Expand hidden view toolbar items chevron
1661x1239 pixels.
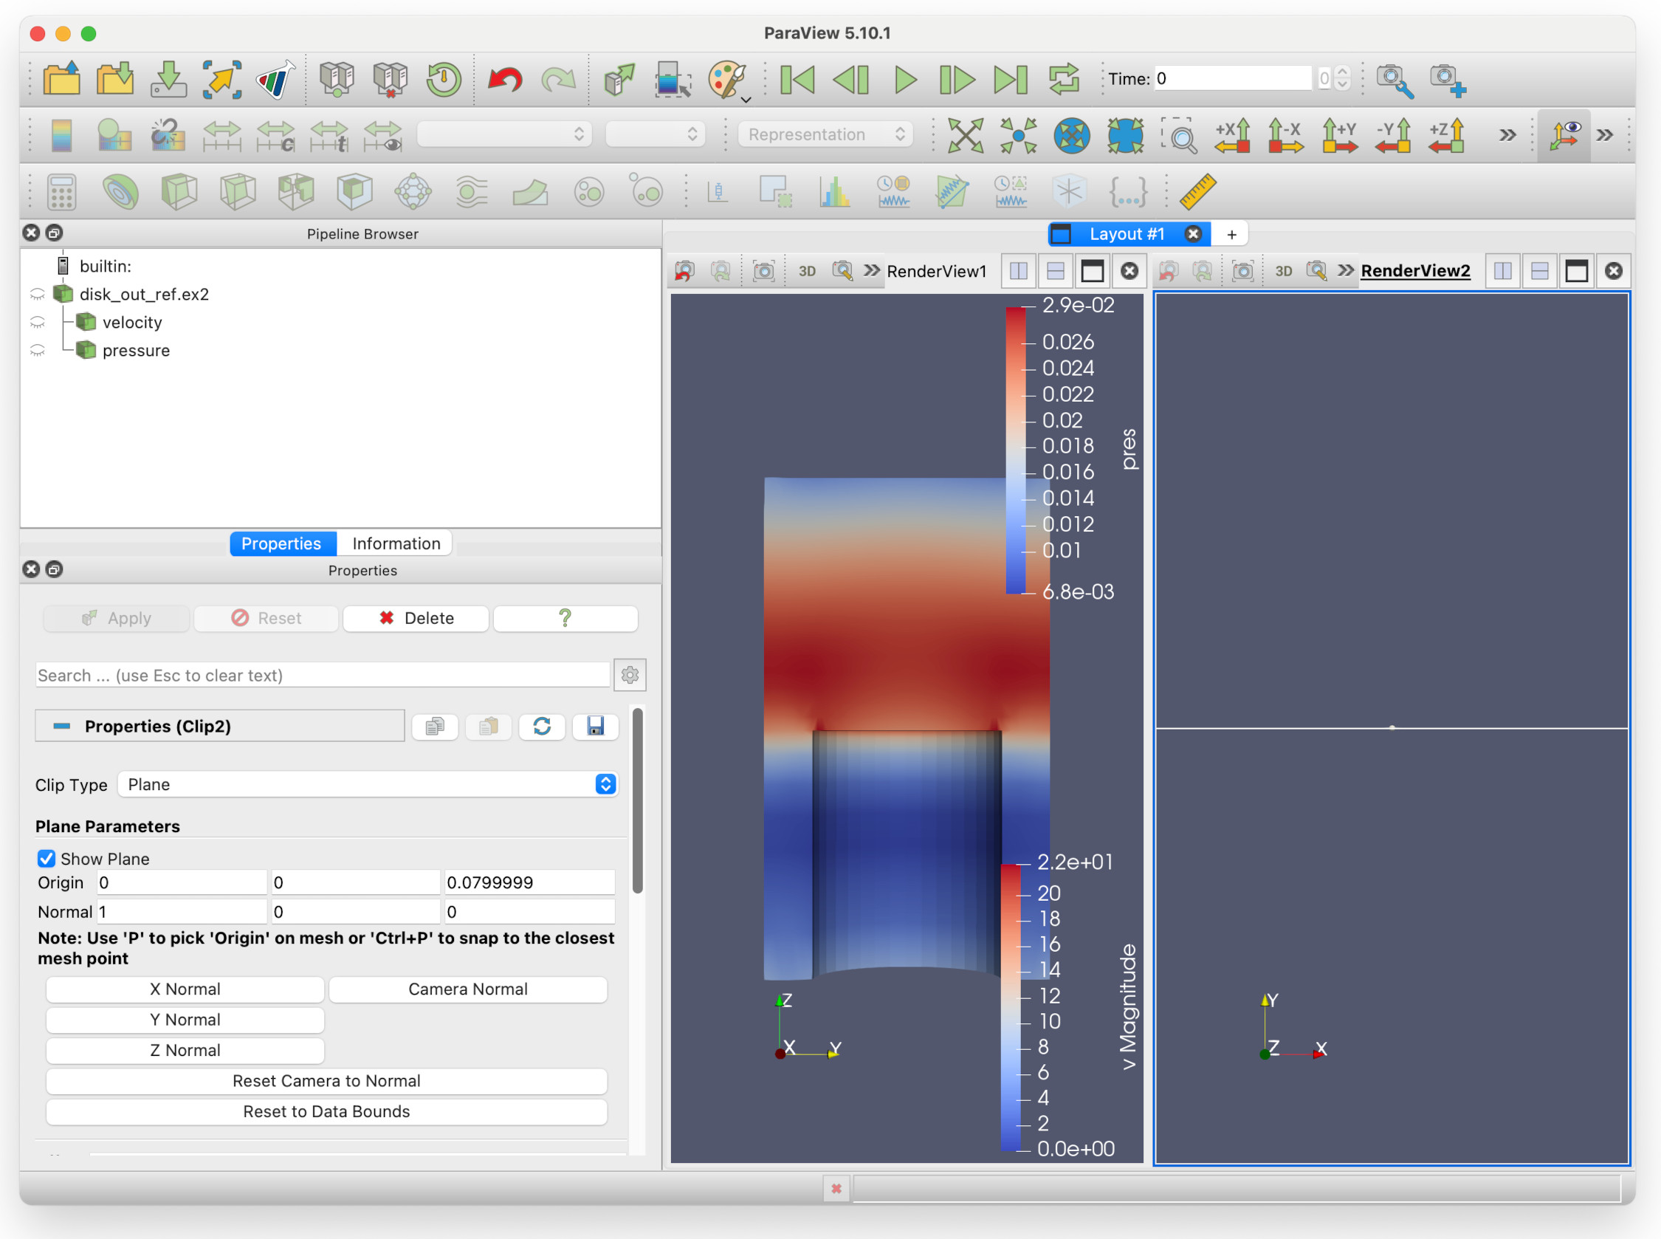point(1507,136)
